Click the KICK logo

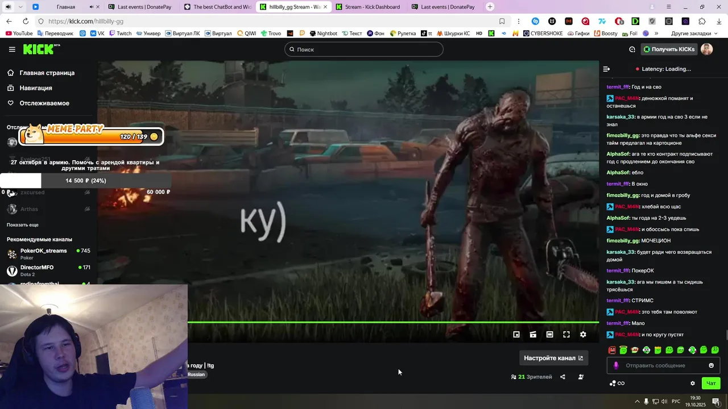tap(41, 49)
